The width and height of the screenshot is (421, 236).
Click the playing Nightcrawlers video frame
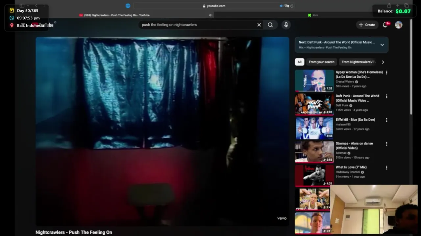(162, 131)
